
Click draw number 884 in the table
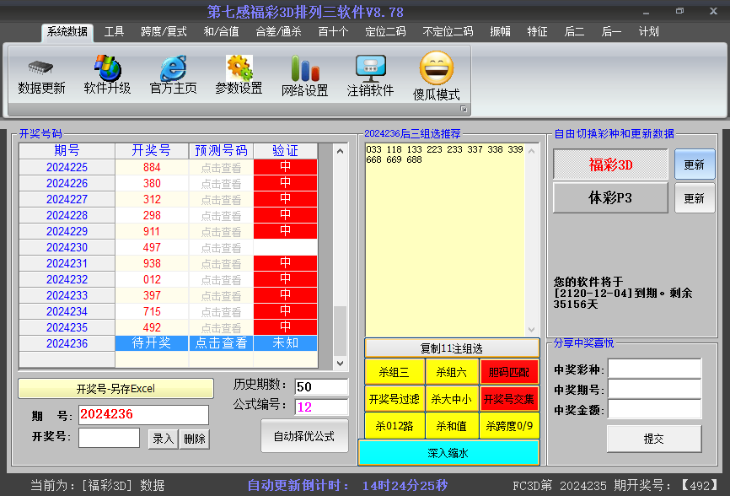coord(152,168)
